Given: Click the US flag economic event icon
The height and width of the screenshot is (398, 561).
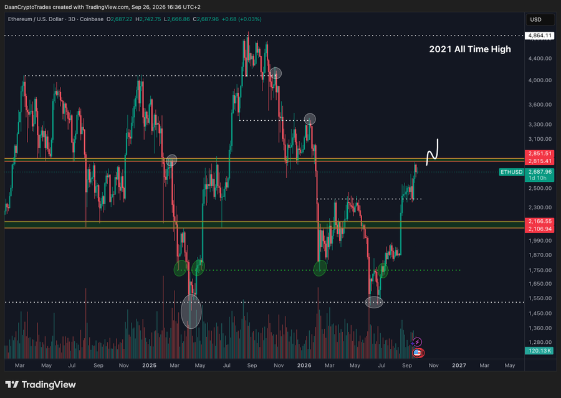Looking at the screenshot, I should point(417,353).
